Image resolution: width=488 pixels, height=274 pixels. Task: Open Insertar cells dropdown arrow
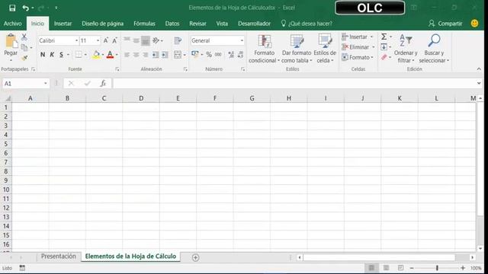click(x=371, y=37)
